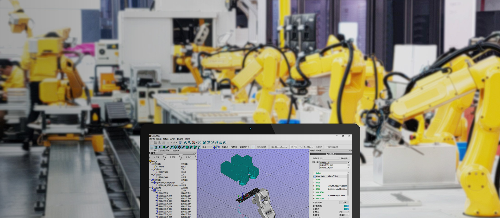This screenshot has height=218, width=500.
Task: Click the first wireframe cube view icon
Action: [200, 142]
